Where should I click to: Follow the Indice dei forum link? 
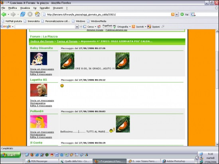click(42, 41)
